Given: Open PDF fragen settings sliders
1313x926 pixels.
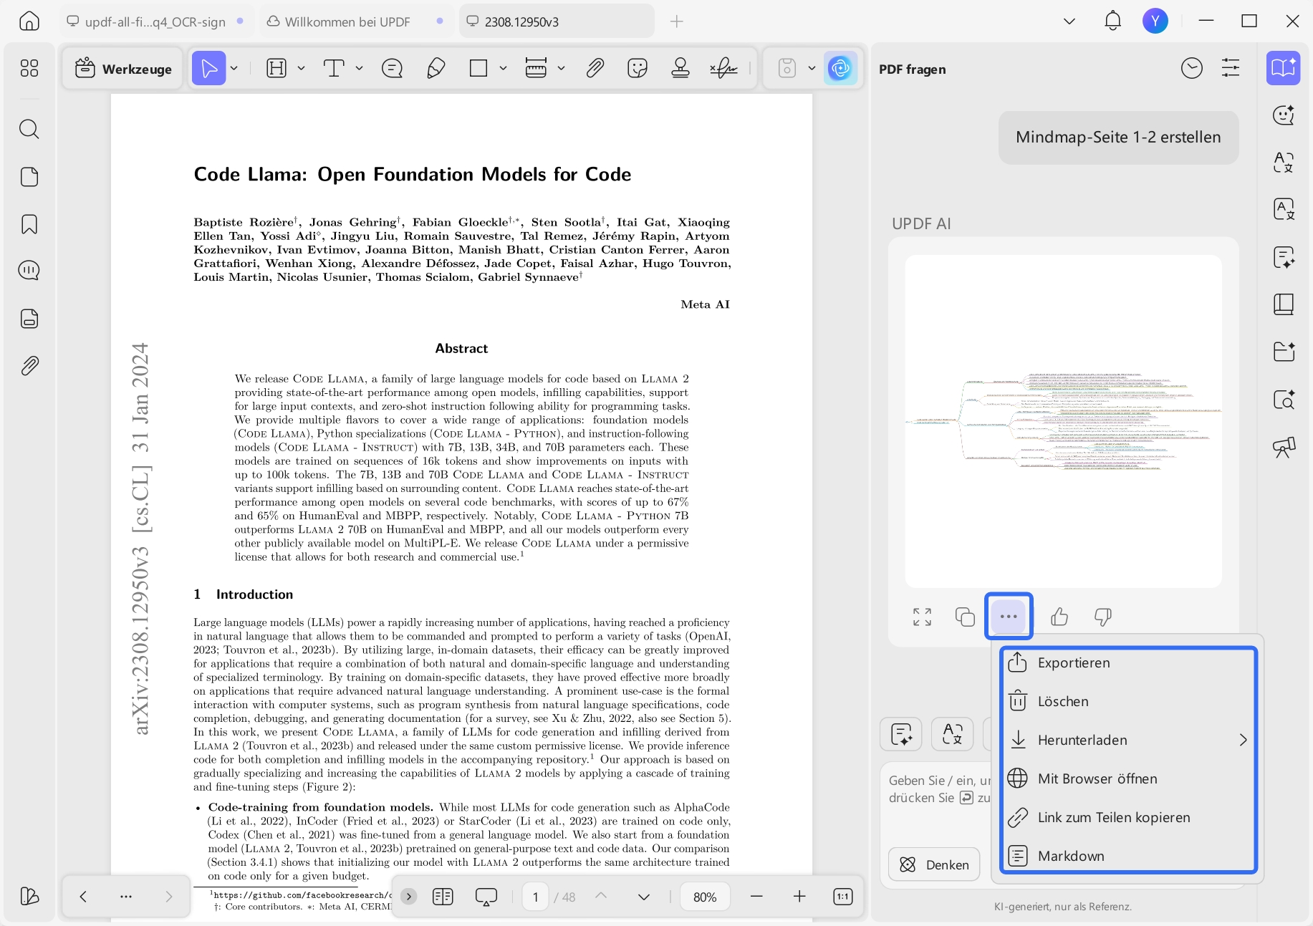Looking at the screenshot, I should (x=1231, y=69).
